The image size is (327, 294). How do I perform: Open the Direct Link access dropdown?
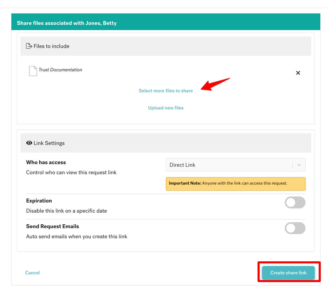pos(236,165)
